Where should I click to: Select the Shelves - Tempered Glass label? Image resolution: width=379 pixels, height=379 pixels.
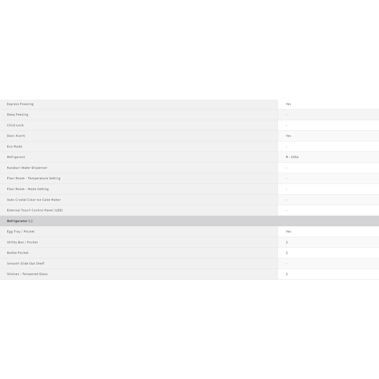[x=27, y=274]
